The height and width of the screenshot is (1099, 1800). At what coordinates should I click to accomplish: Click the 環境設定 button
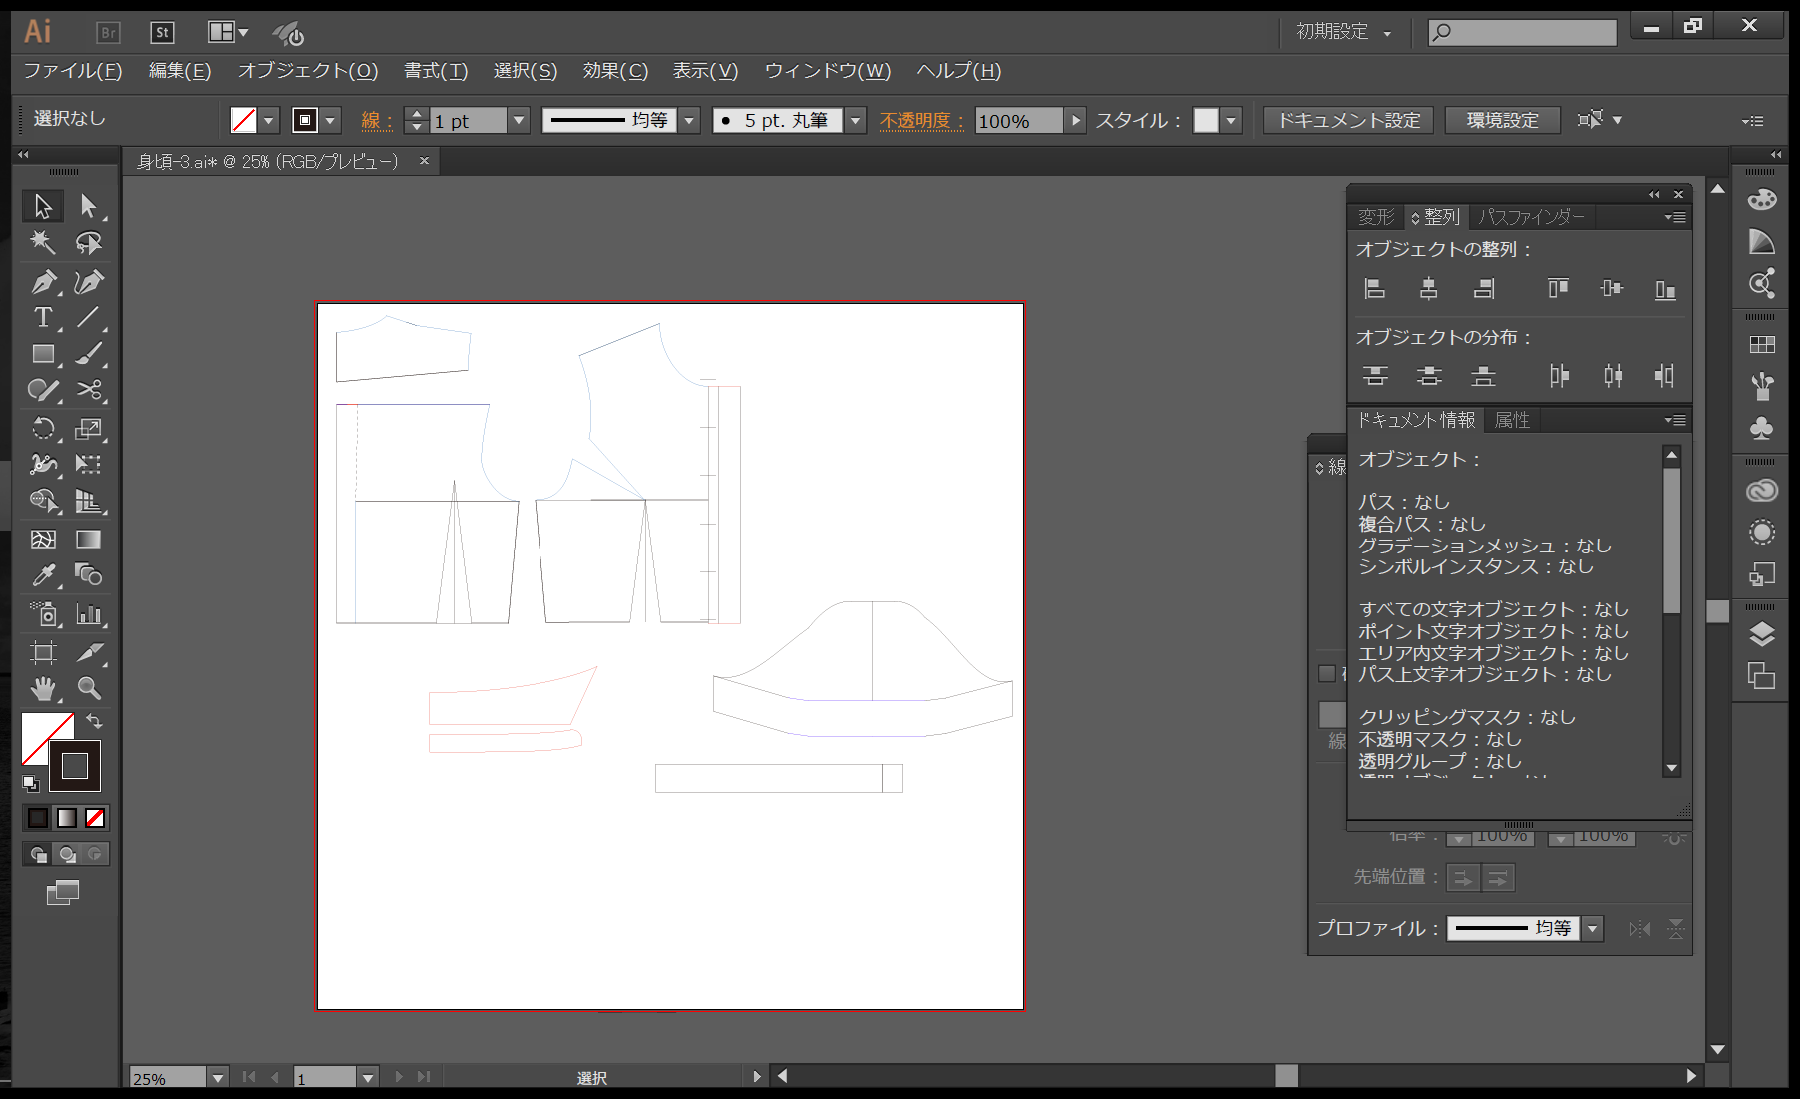(1502, 120)
